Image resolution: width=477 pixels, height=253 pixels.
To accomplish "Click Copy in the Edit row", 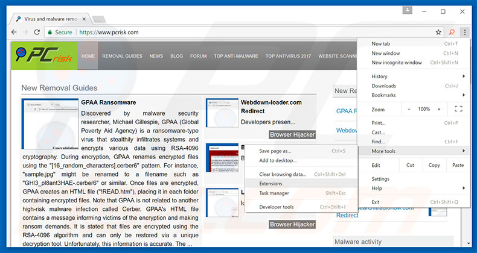I will [434, 165].
